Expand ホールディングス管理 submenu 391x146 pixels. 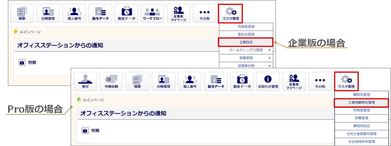(x=246, y=50)
